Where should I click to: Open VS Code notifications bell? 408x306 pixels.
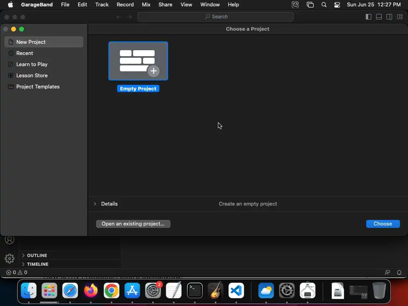pos(399,273)
